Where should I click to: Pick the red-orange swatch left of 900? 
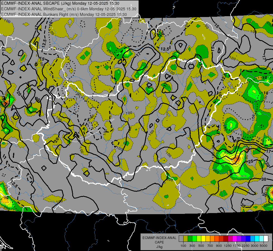(217, 239)
